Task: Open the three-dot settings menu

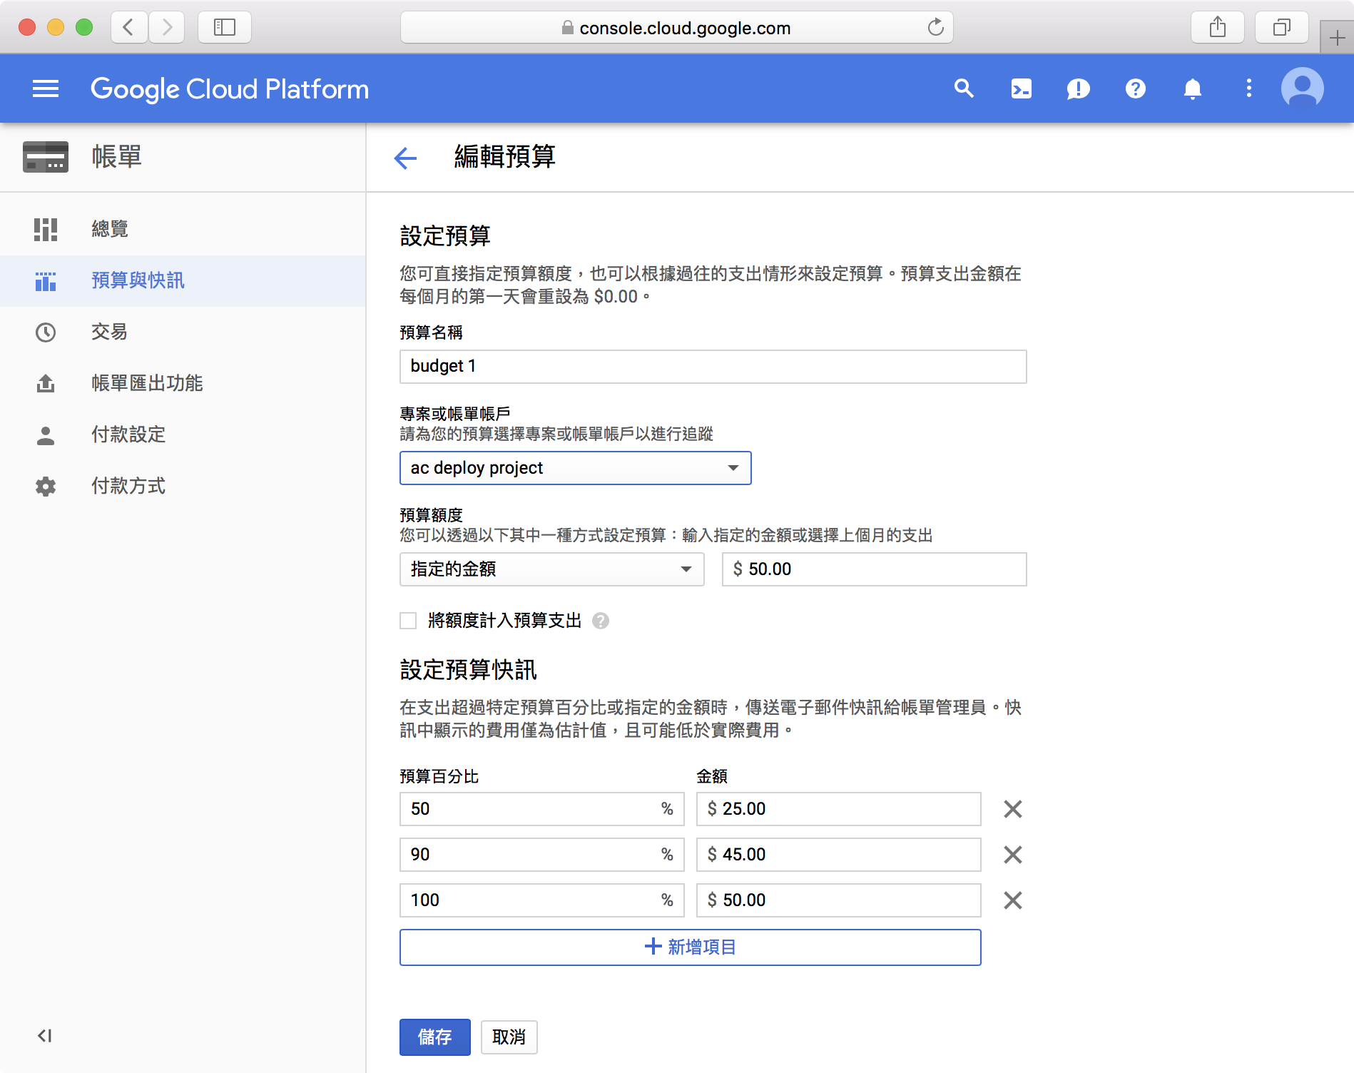Action: (1248, 88)
